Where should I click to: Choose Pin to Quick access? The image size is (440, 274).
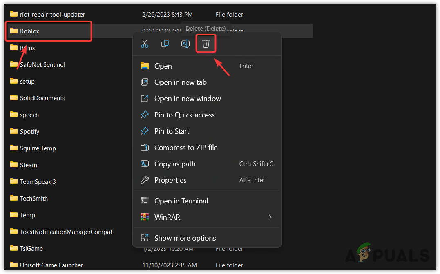coord(184,115)
